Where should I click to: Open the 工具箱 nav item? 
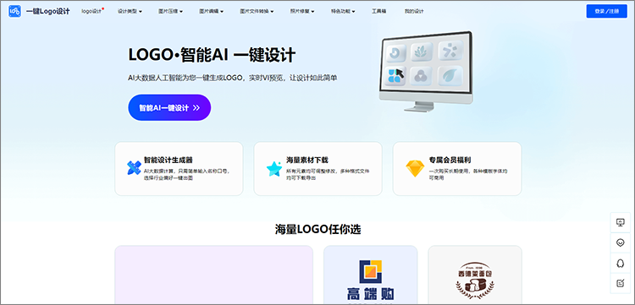pyautogui.click(x=378, y=11)
